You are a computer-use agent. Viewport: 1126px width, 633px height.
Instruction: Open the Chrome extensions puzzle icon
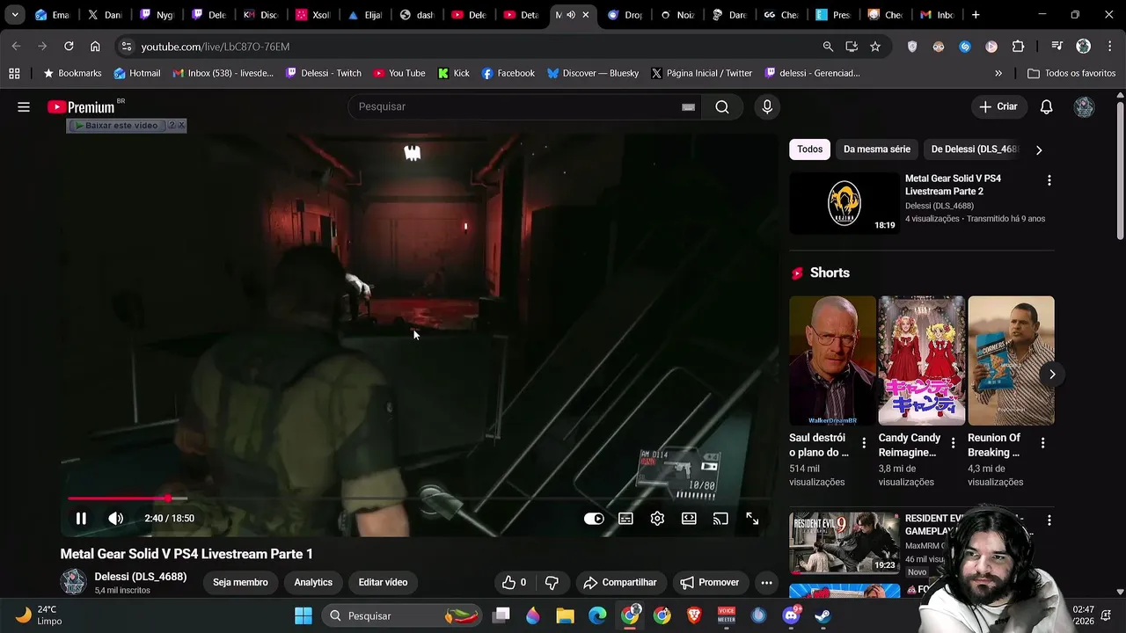click(1018, 46)
